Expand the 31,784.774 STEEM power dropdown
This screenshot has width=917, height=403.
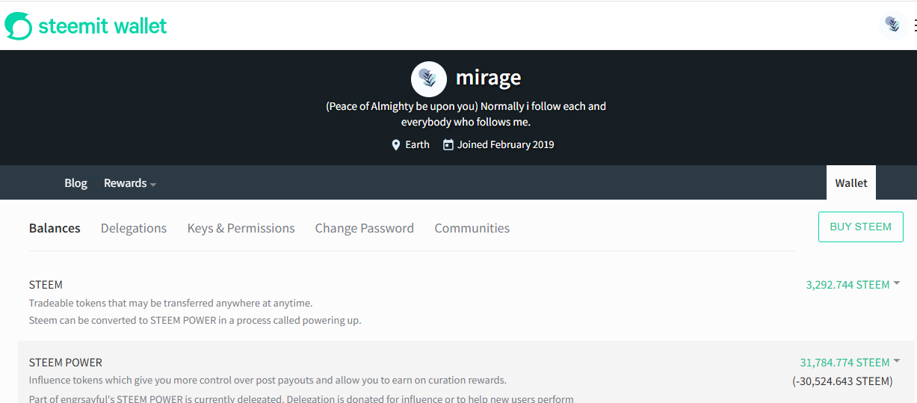[x=850, y=363]
